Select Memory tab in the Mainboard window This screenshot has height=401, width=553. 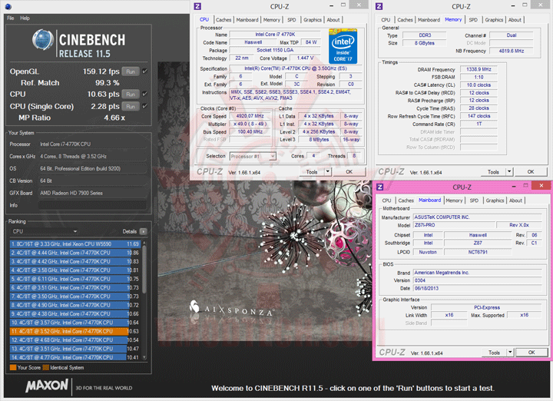point(454,200)
